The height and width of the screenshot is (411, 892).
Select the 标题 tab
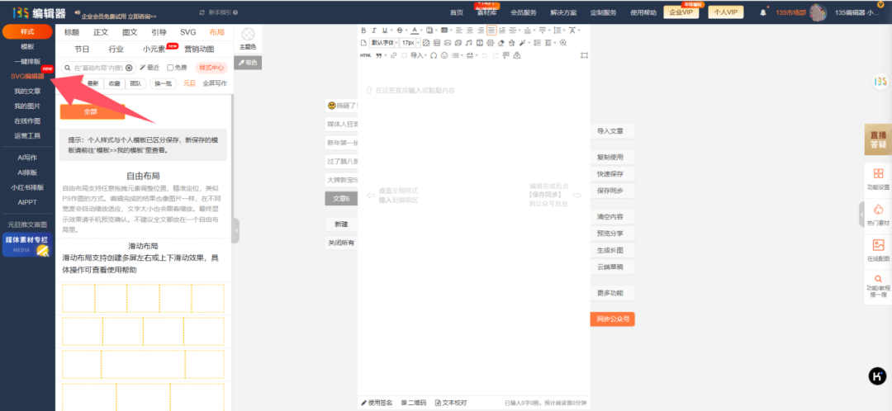tap(72, 32)
